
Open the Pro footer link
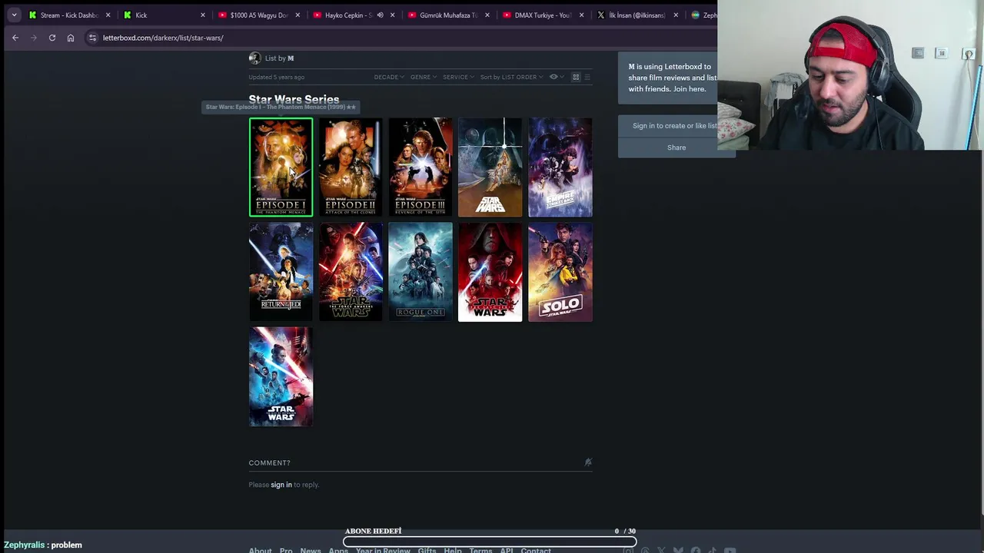286,550
